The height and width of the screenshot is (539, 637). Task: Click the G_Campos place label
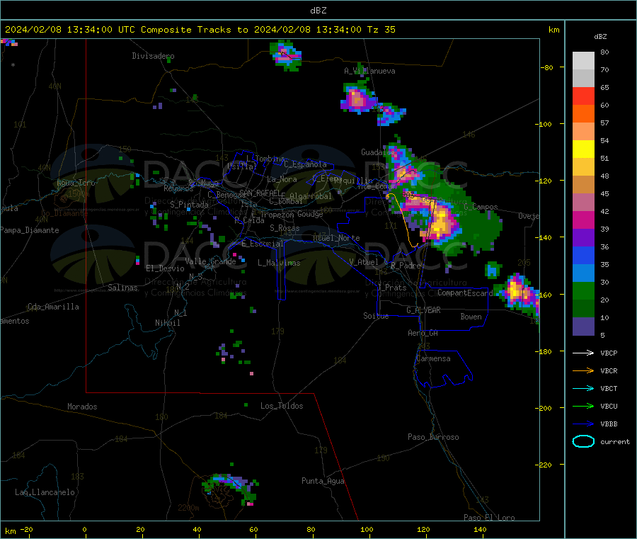click(481, 207)
